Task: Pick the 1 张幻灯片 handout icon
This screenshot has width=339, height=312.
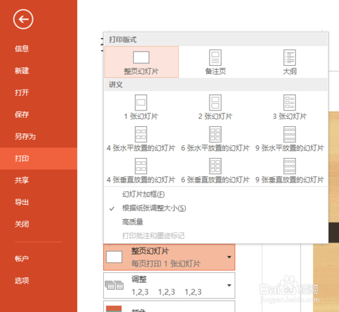Action: pos(141,102)
